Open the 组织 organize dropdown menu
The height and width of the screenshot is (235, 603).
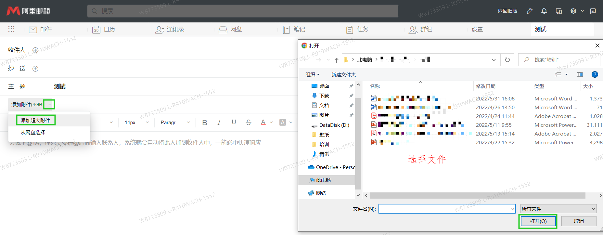pyautogui.click(x=312, y=75)
